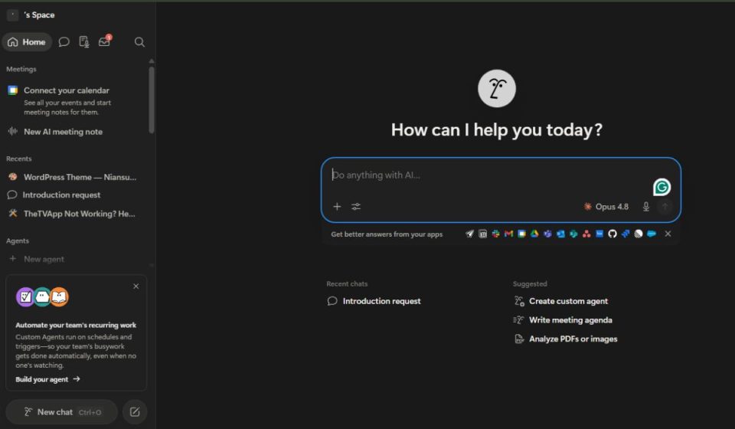This screenshot has width=735, height=429.
Task: Connect the Microsoft Teams app icon
Action: point(547,234)
